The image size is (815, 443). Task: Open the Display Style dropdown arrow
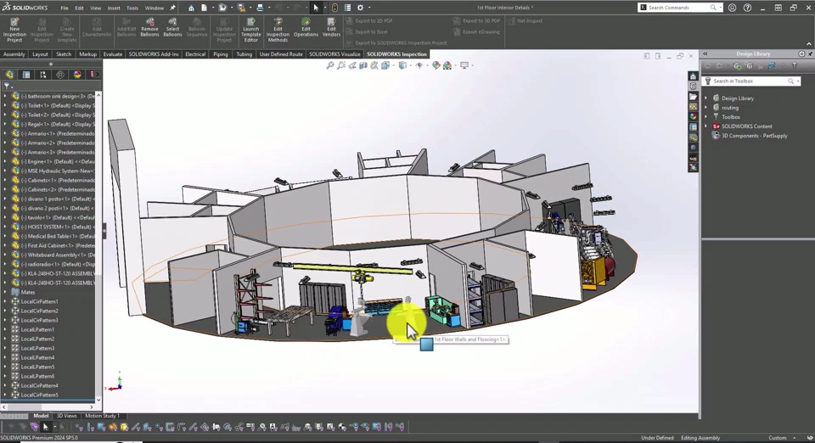pos(409,65)
